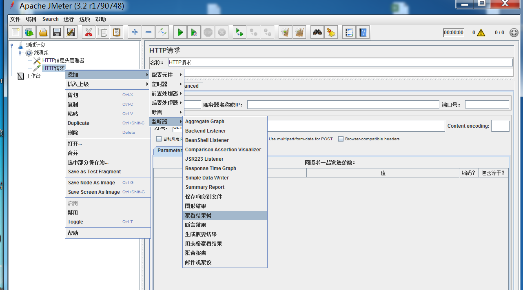Enable the Browser-compatible headers checkbox
The width and height of the screenshot is (523, 290).
coord(341,139)
